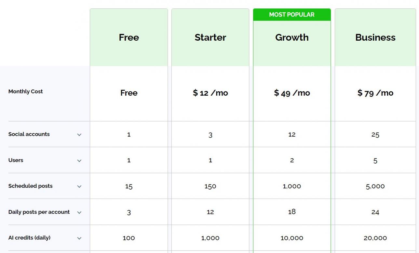Select the Business plan column header
419x253 pixels.
(x=375, y=37)
